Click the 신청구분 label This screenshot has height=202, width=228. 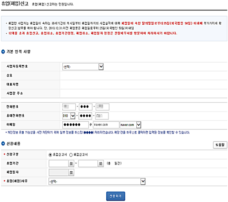(x=12, y=154)
